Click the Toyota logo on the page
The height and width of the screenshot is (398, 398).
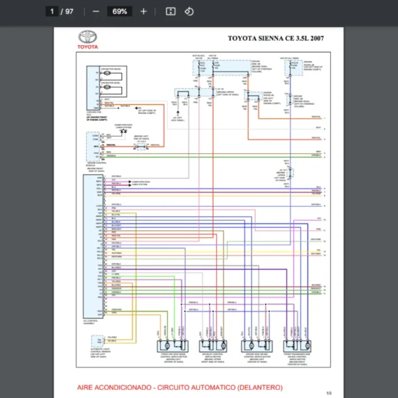(87, 40)
